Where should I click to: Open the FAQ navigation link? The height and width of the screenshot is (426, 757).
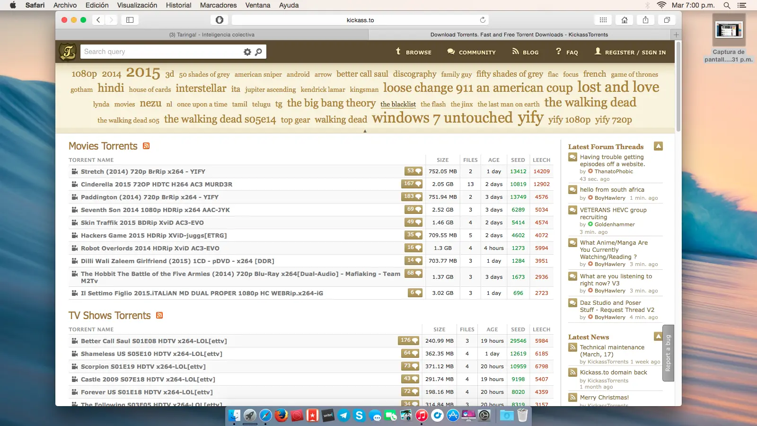click(567, 52)
